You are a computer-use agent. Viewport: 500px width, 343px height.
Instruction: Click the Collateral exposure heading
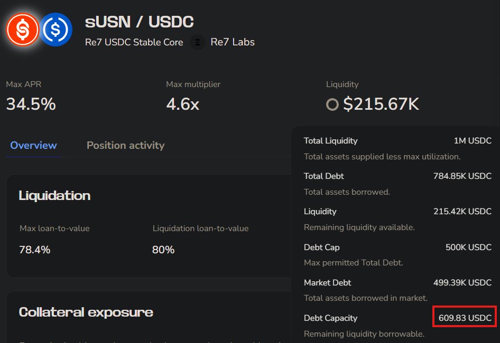(x=86, y=312)
